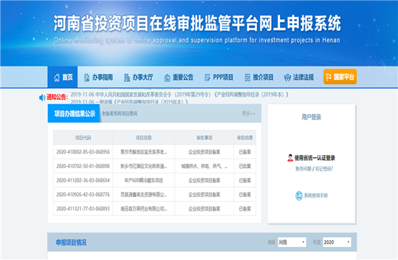Viewport: 398px width, 260px height.
Task: Click the 忘记密码? link
Action: [324, 169]
